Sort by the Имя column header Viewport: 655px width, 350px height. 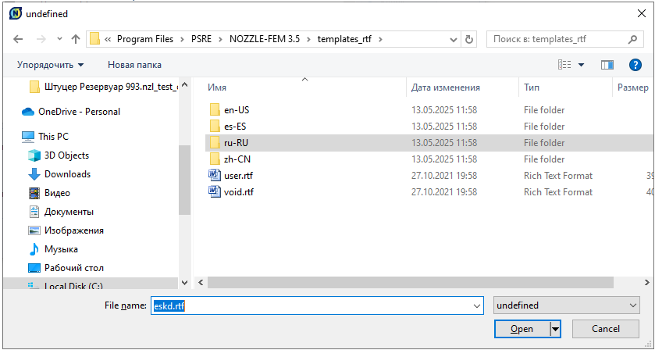click(x=217, y=87)
